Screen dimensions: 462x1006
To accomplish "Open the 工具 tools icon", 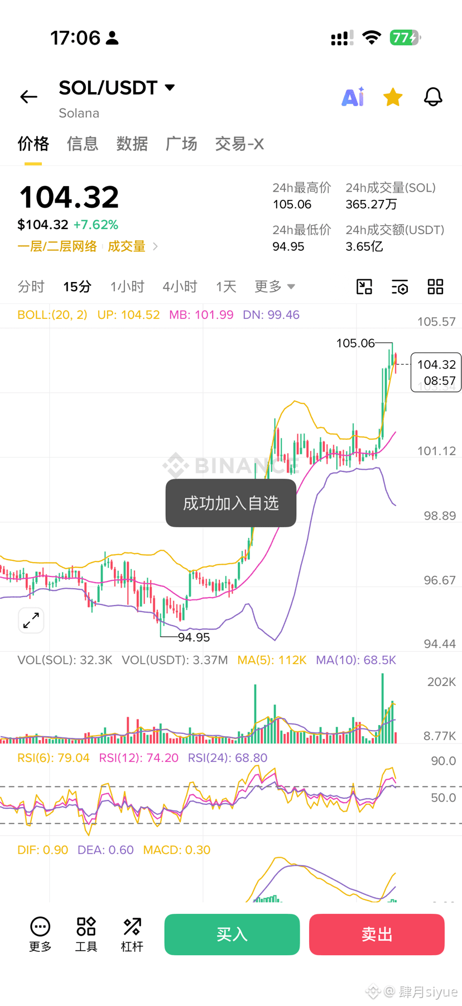I will pyautogui.click(x=86, y=935).
